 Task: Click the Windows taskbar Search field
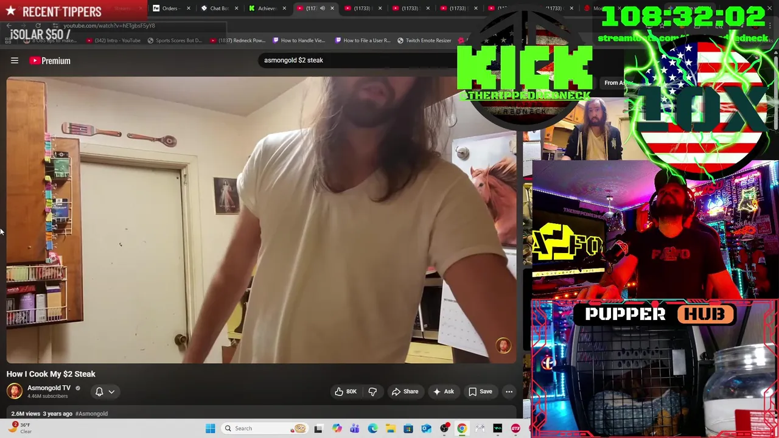(264, 428)
